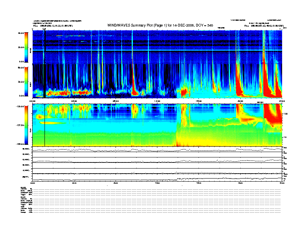Image resolution: width=304 pixels, height=235 pixels.
Task: Click the 40.00 label on RAD2 scale
Action: 21,33
